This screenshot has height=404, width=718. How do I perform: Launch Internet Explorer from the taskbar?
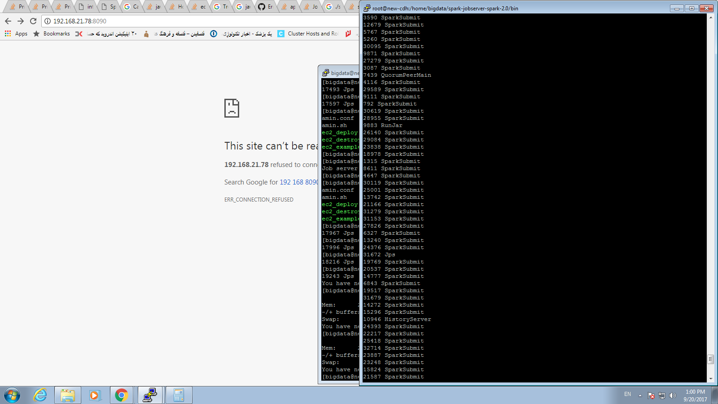click(x=40, y=395)
